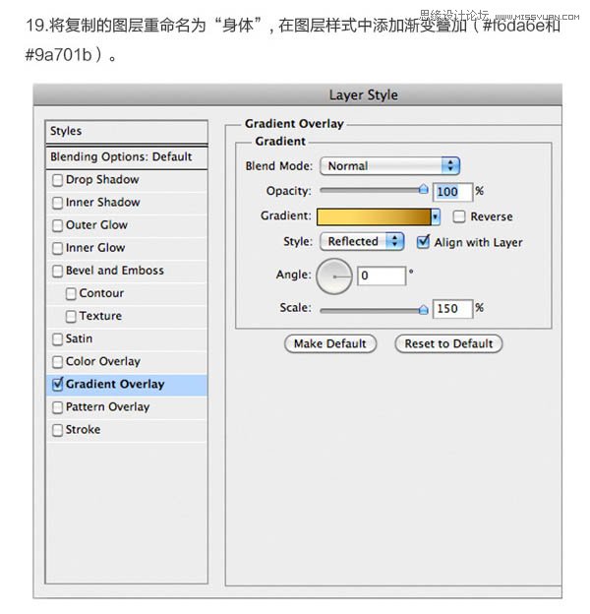
Task: Select the Texture label row
Action: (x=127, y=317)
